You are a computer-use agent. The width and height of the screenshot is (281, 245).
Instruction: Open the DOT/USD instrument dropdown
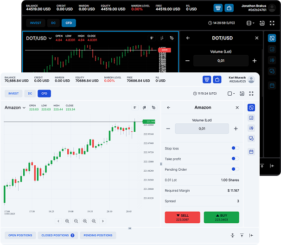pyautogui.click(x=39, y=38)
